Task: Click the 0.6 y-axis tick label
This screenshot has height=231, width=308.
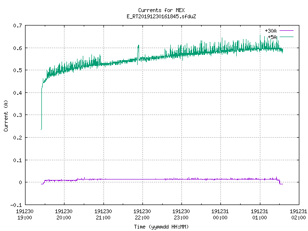Action: (x=17, y=48)
